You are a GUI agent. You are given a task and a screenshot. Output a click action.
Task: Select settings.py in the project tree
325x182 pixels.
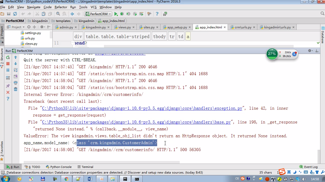pyautogui.click(x=33, y=33)
